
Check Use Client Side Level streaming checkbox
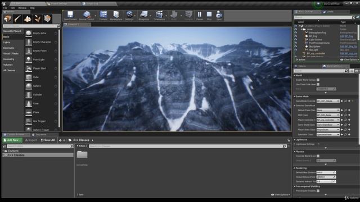[318, 84]
